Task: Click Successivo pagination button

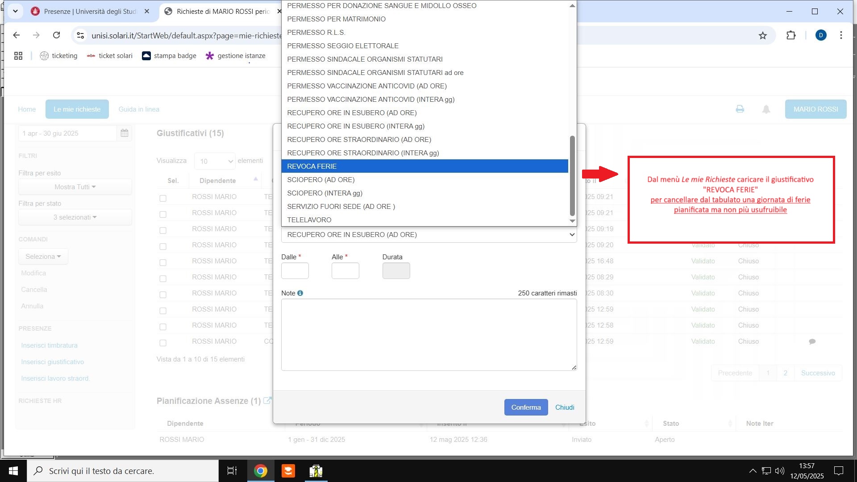Action: pos(818,373)
